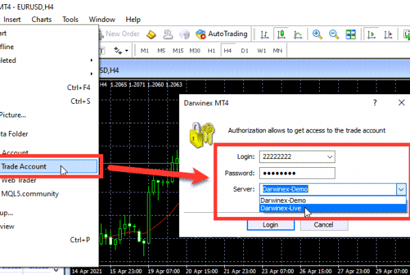Choose Trade Account menu entry

49,167
